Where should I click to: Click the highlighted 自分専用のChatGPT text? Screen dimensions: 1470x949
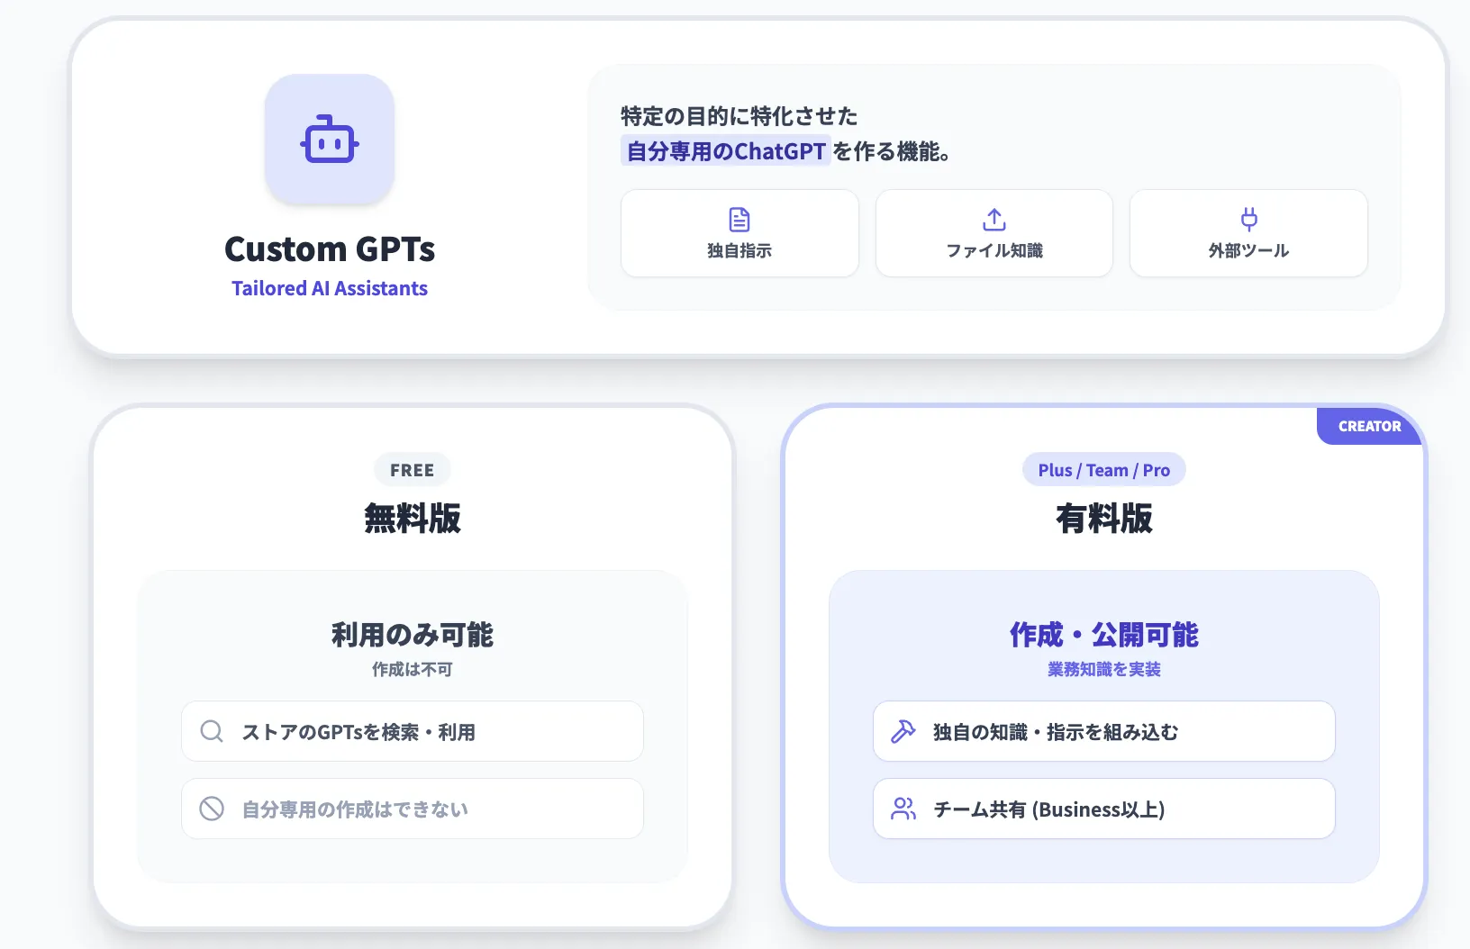pos(726,150)
